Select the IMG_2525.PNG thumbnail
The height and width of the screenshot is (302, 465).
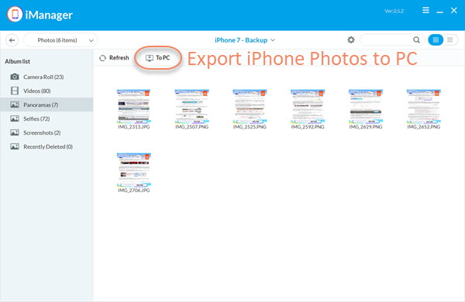tap(250, 106)
